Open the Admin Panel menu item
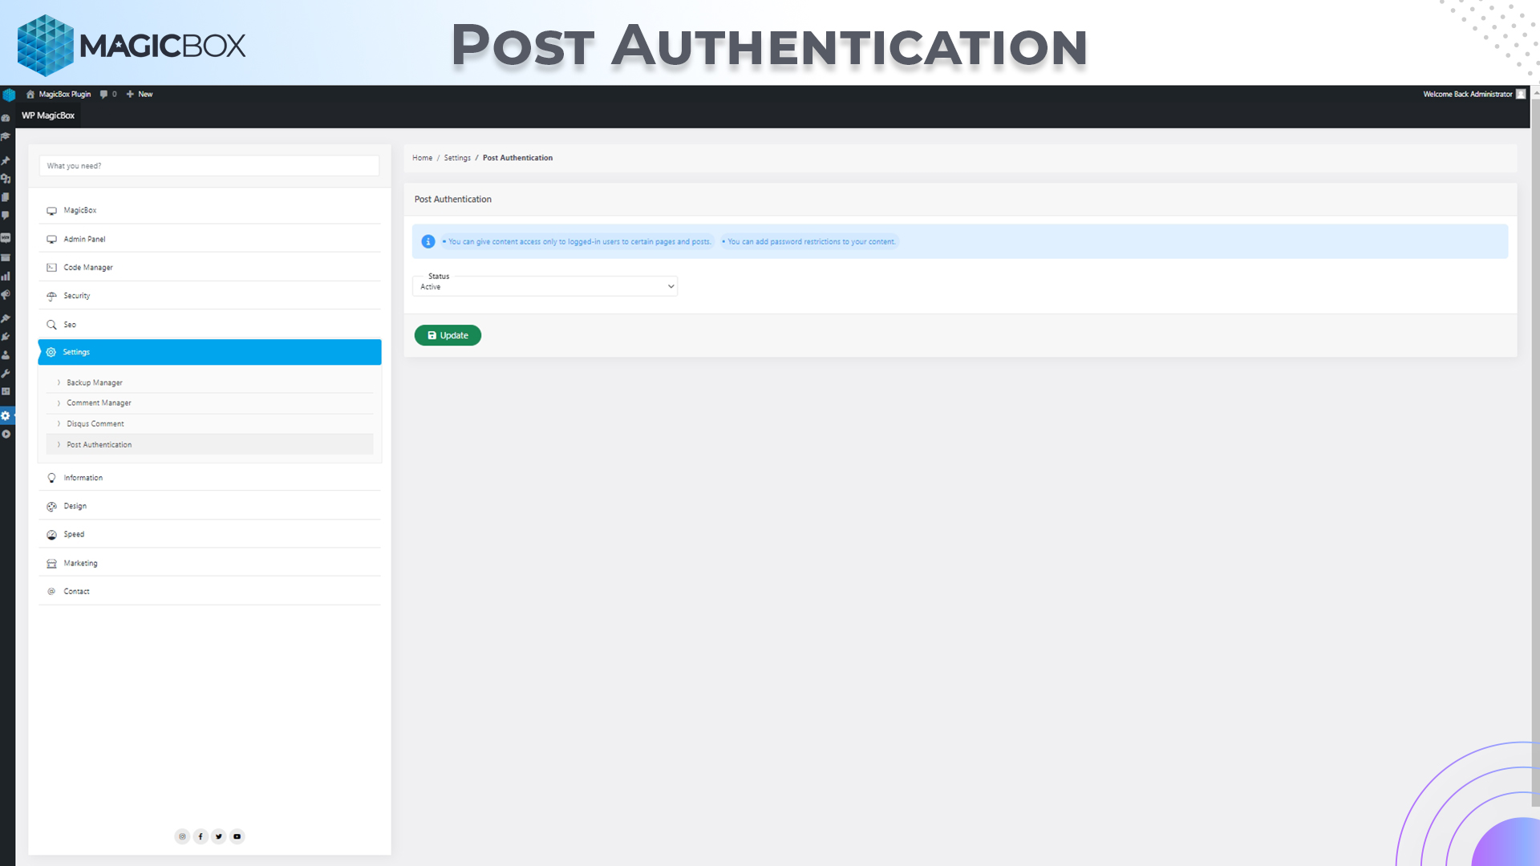1540x866 pixels. (x=209, y=239)
